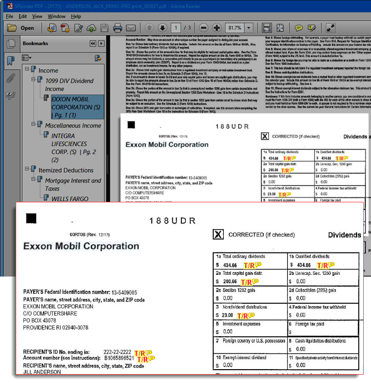Open the Edit menu

point(22,16)
